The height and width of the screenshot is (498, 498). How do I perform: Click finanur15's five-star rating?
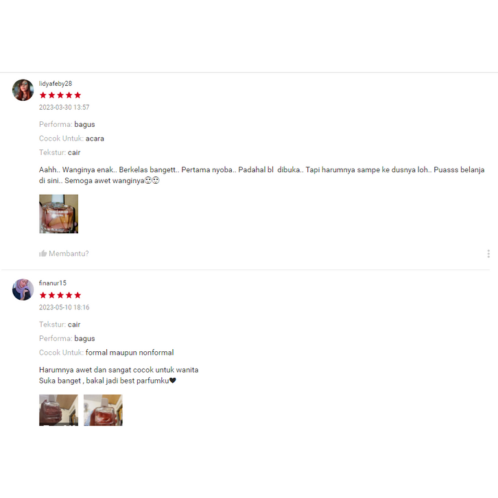point(60,296)
